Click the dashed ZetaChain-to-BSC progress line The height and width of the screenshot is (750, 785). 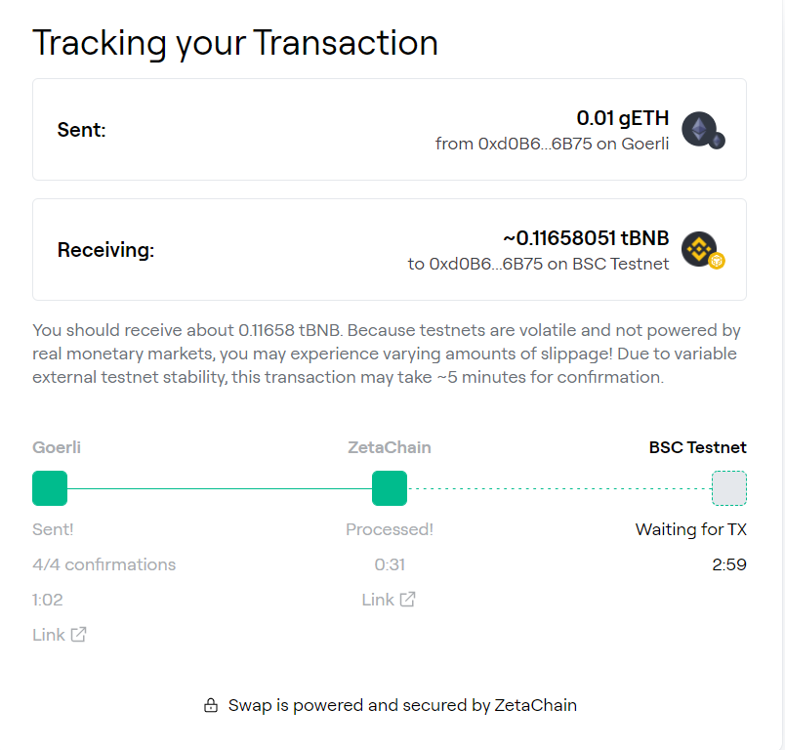coord(559,488)
